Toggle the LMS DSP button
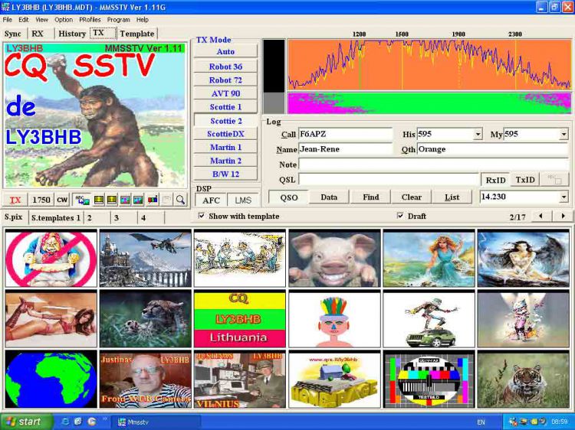The image size is (575, 430). 243,200
